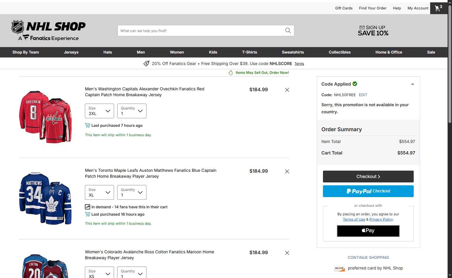Open the Jerseys menu
The height and width of the screenshot is (278, 452).
pos(71,52)
